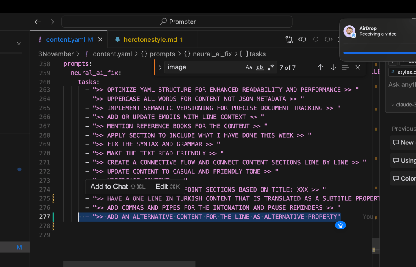Click the 'tasks:' key on line 260
The image size is (416, 267).
coord(89,82)
